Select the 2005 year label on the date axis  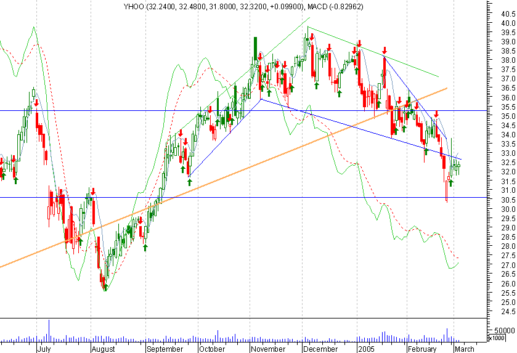click(x=366, y=349)
